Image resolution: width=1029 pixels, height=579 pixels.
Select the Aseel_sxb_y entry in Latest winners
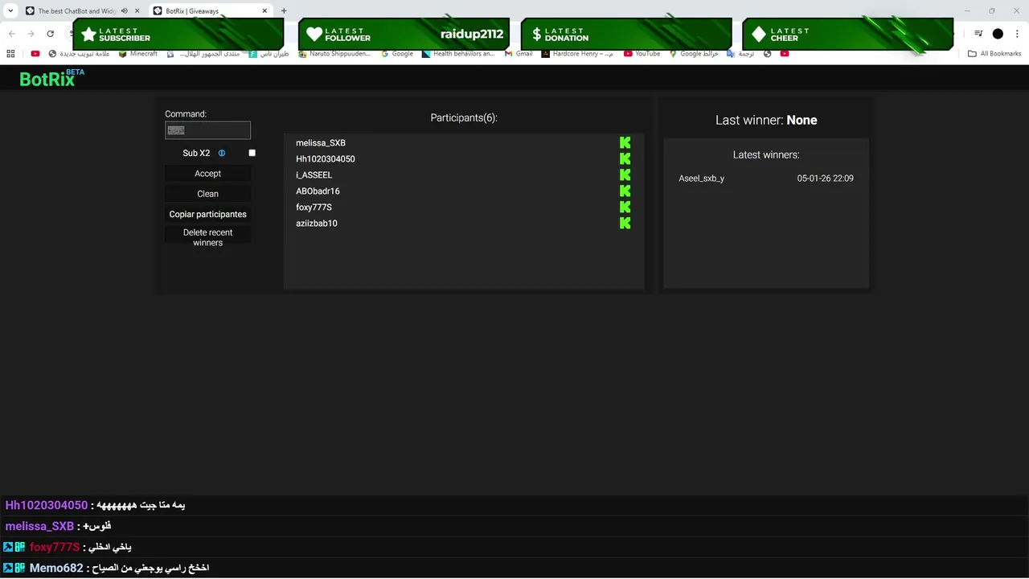point(702,179)
